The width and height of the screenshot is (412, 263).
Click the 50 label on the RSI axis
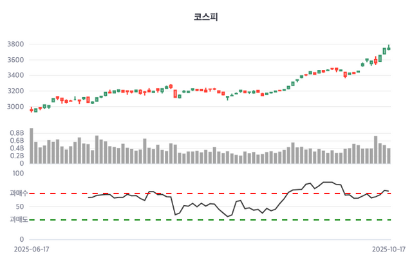click(x=20, y=206)
